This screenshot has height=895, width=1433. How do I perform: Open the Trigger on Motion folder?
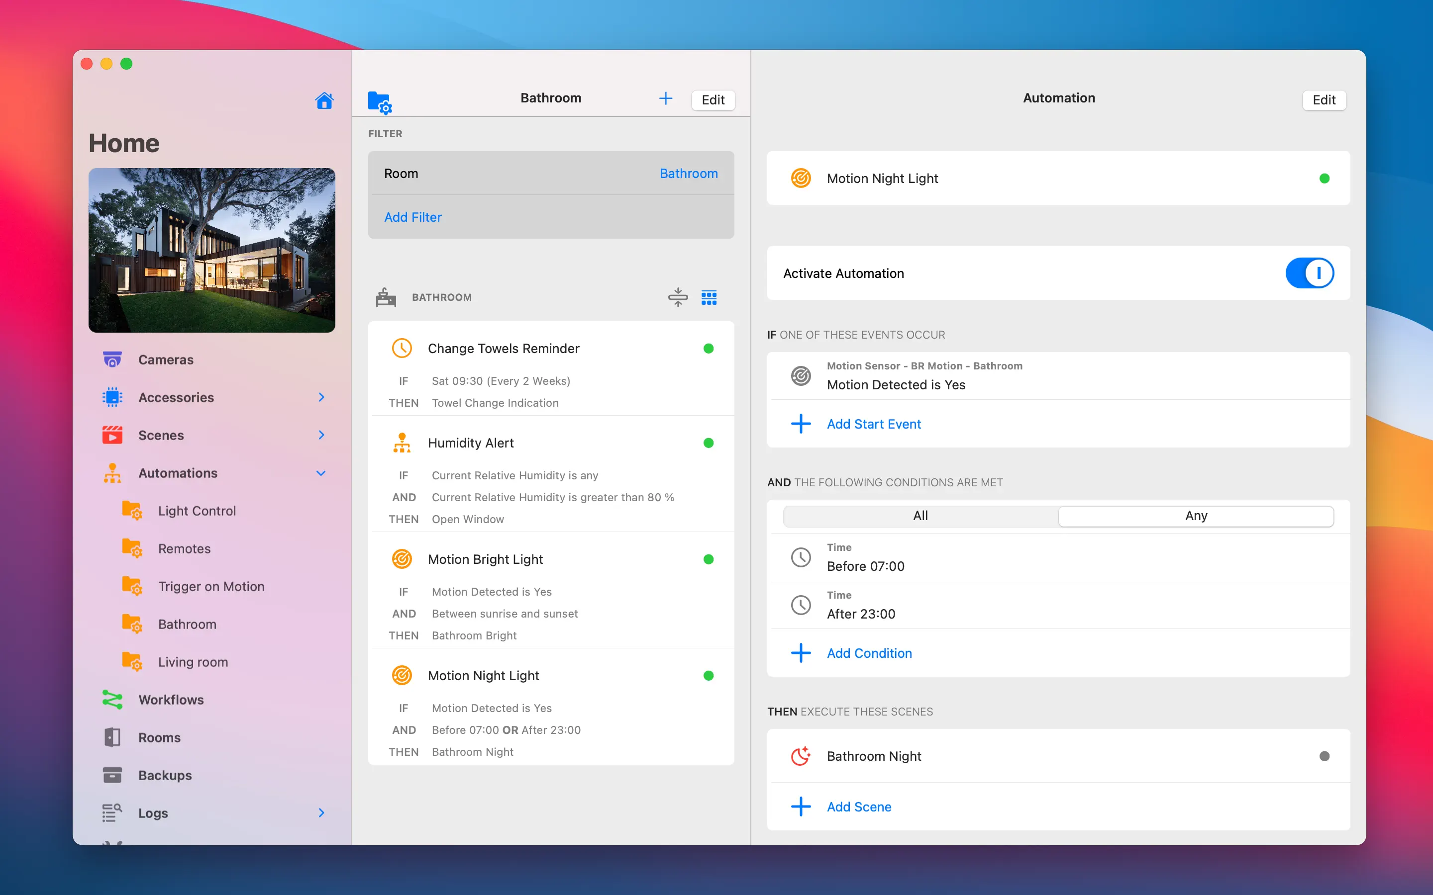(211, 586)
